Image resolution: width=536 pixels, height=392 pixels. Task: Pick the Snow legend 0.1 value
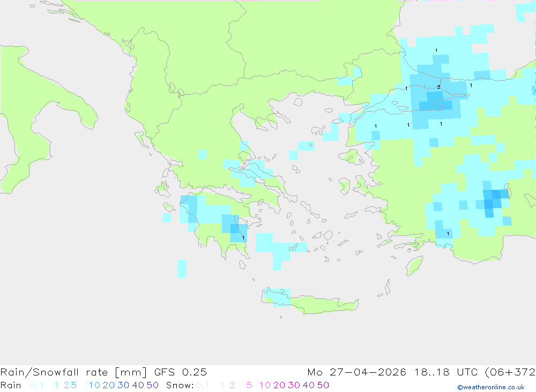203,385
